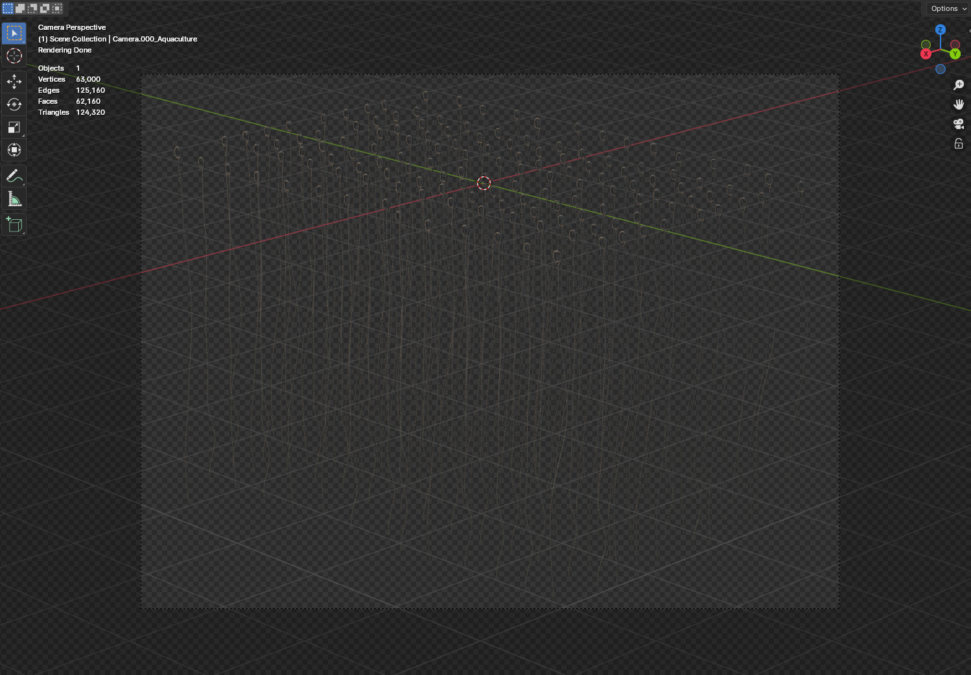Viewport: 971px width, 675px height.
Task: Toggle camera view with the camera icon
Action: point(959,124)
